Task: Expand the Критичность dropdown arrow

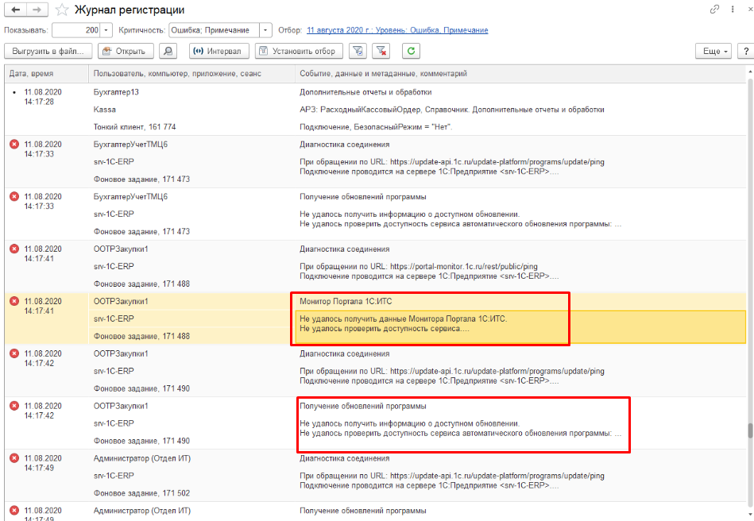Action: (265, 30)
